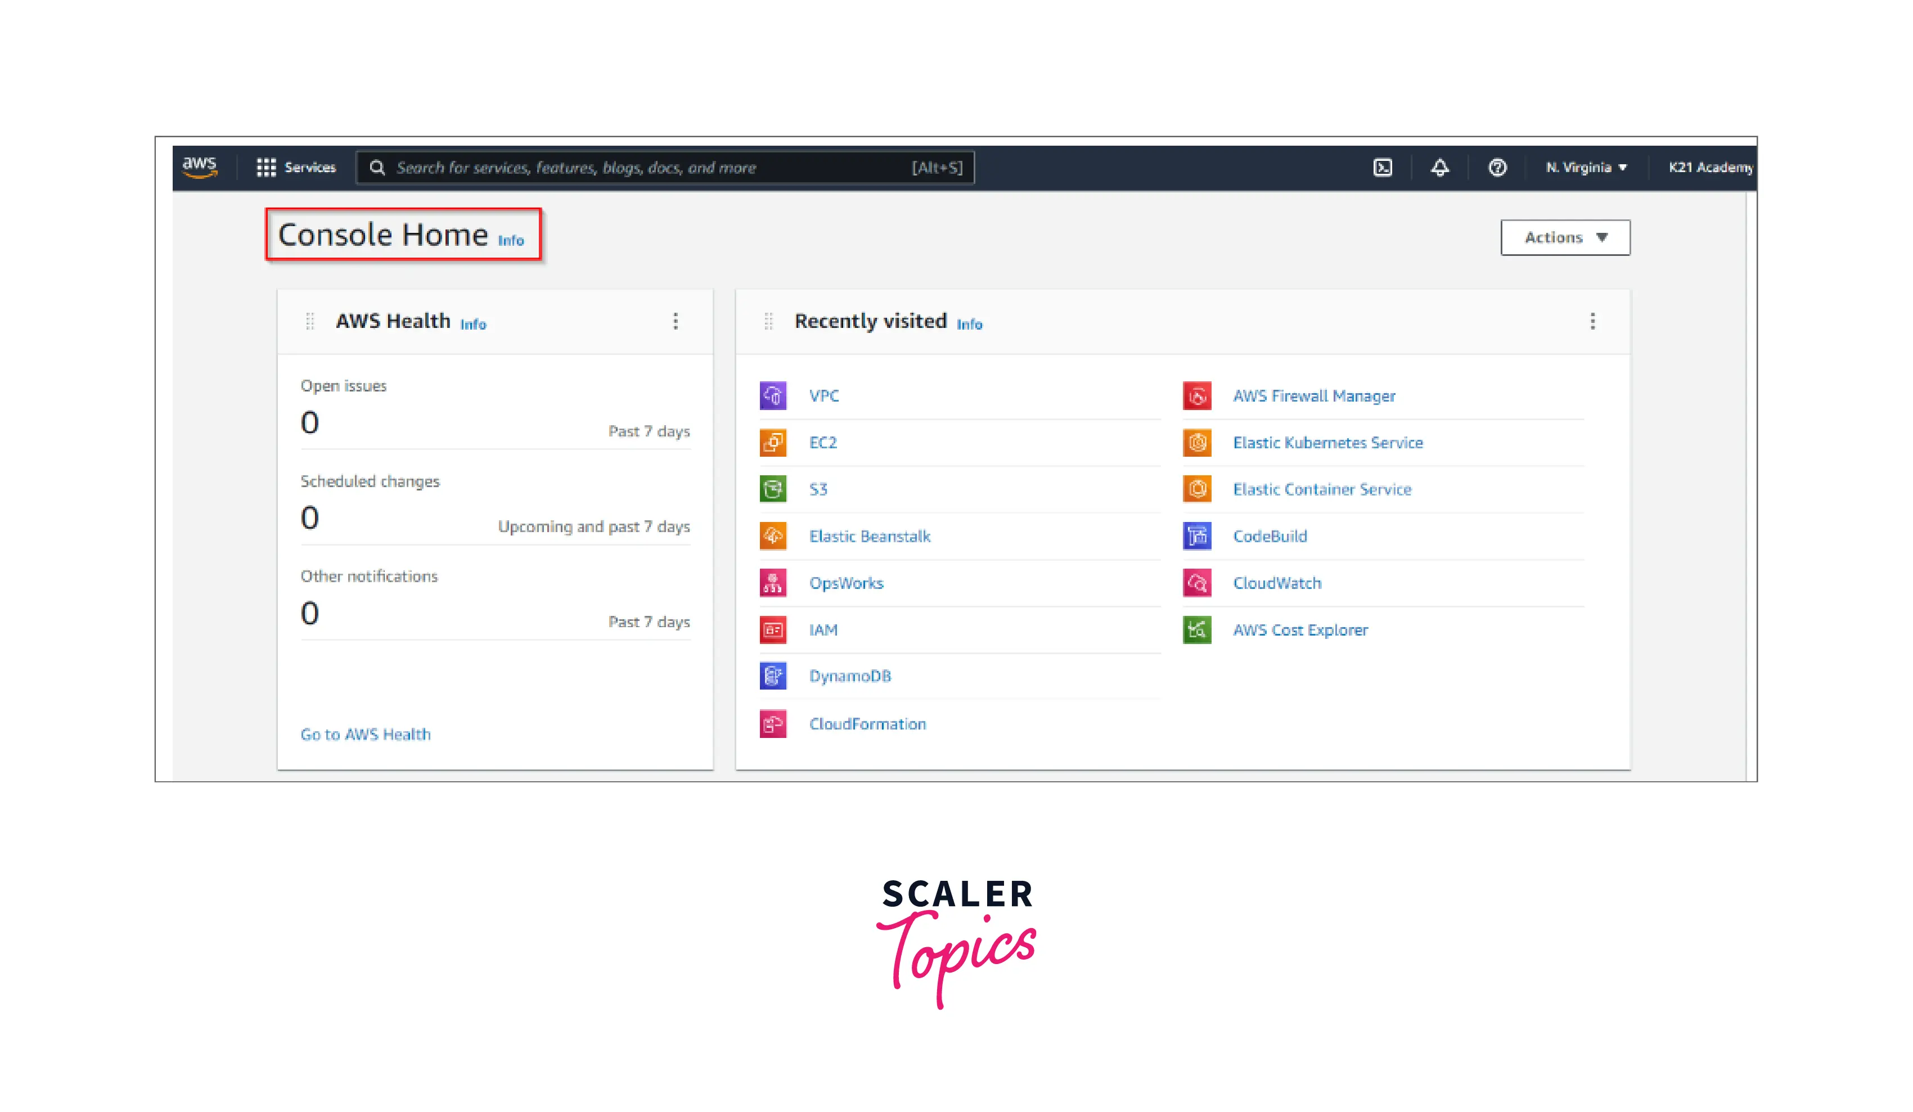Viewport: 1913px width, 1112px height.
Task: Click the notifications bell icon
Action: click(x=1439, y=167)
